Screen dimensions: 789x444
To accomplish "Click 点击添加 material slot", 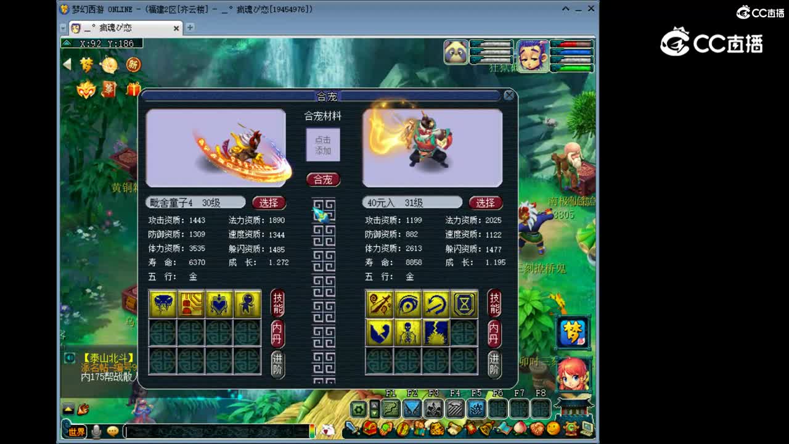I will tap(323, 145).
